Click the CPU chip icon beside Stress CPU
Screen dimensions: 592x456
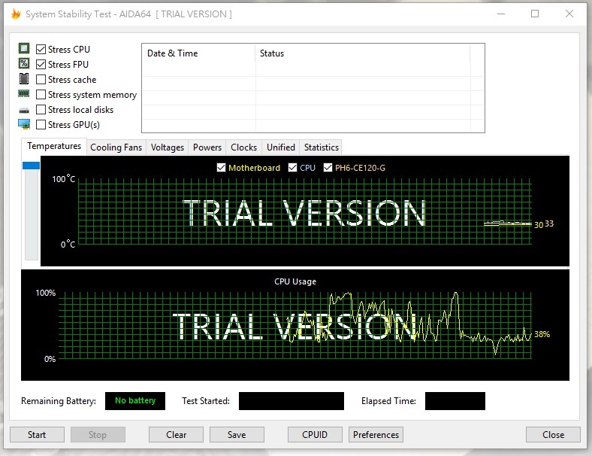(x=24, y=48)
